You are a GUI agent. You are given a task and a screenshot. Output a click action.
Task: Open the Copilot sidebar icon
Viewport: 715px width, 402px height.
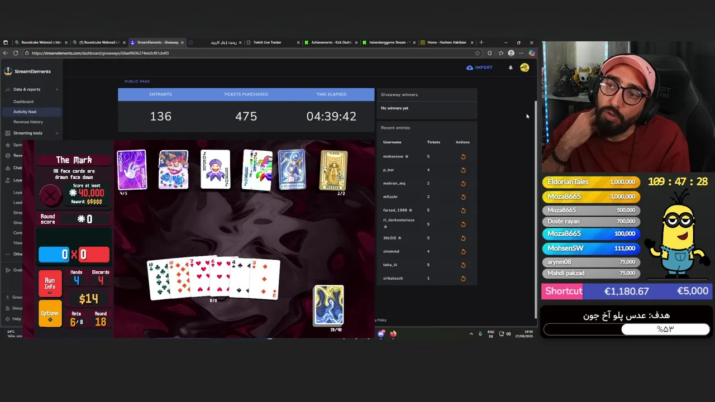point(531,53)
